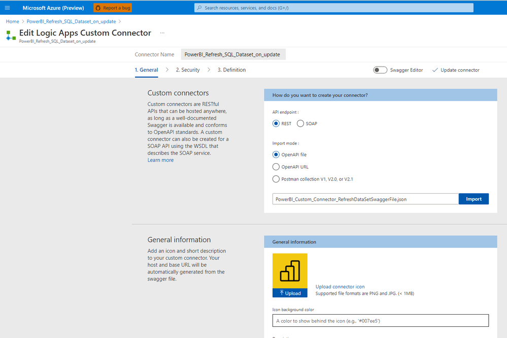Open the Learn more link
The height and width of the screenshot is (338, 507).
(x=160, y=160)
